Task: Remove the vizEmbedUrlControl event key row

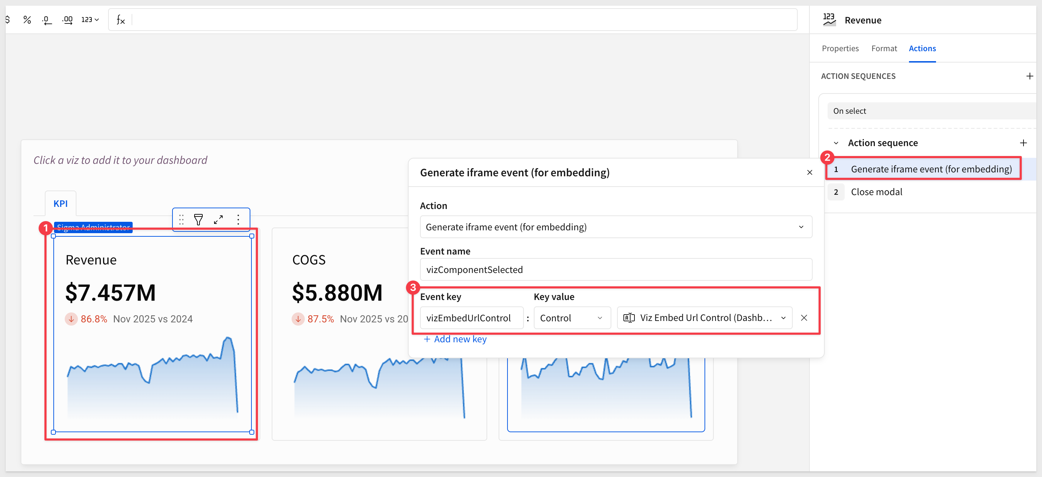Action: click(x=804, y=318)
